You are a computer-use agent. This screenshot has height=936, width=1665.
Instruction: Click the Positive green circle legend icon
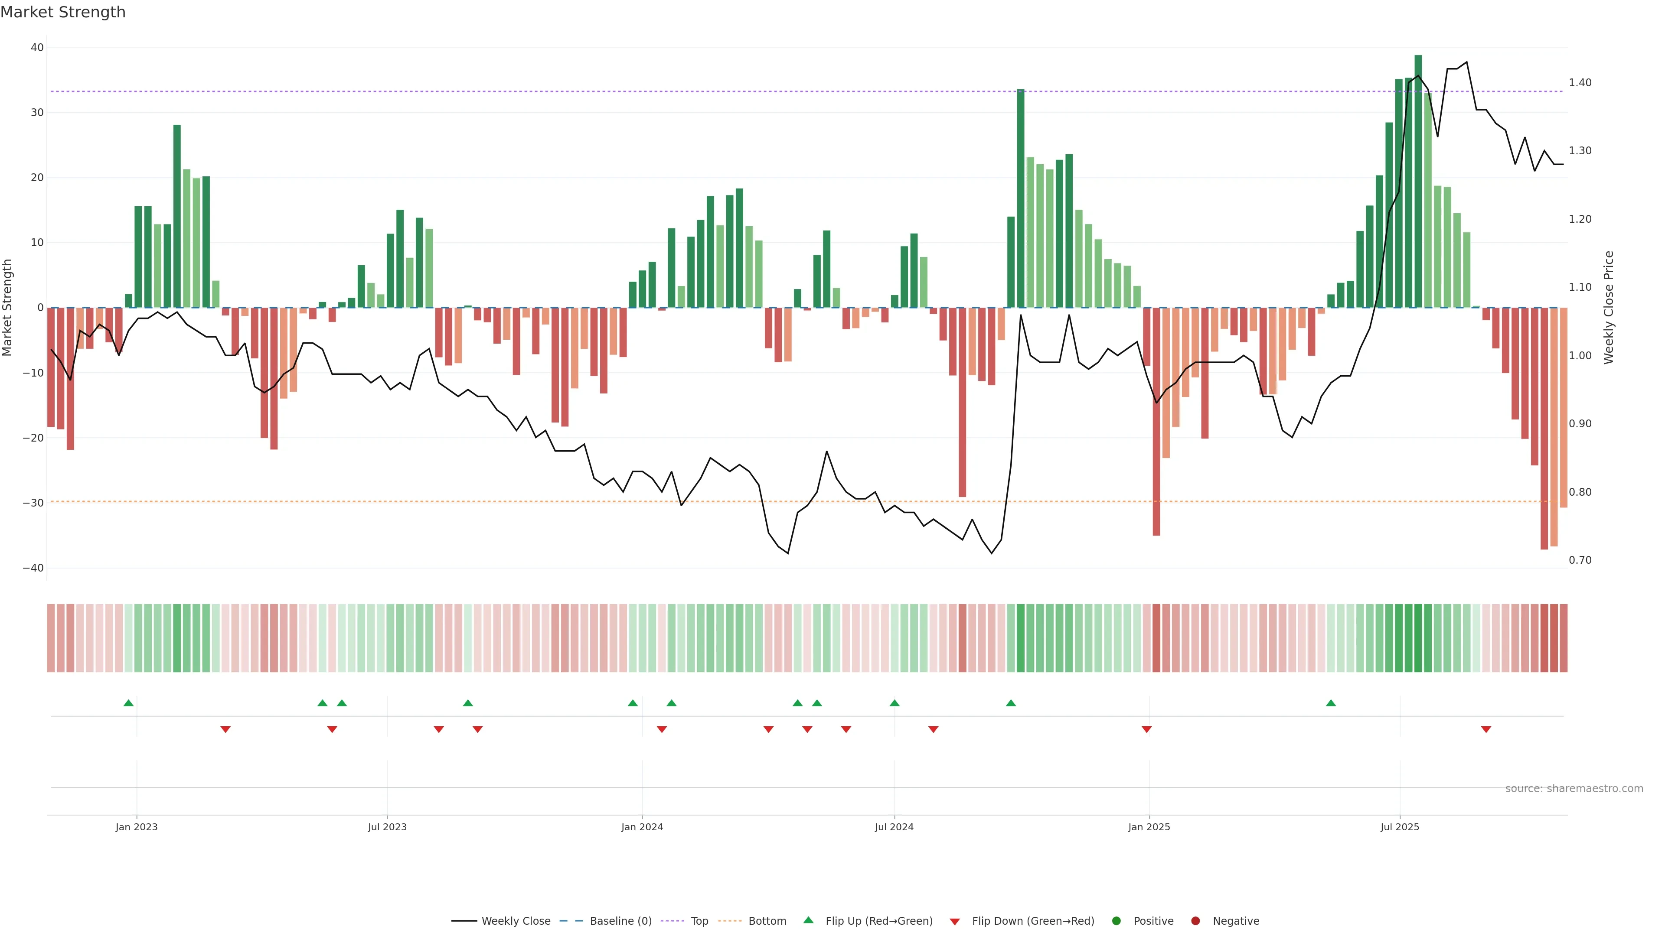1116,920
